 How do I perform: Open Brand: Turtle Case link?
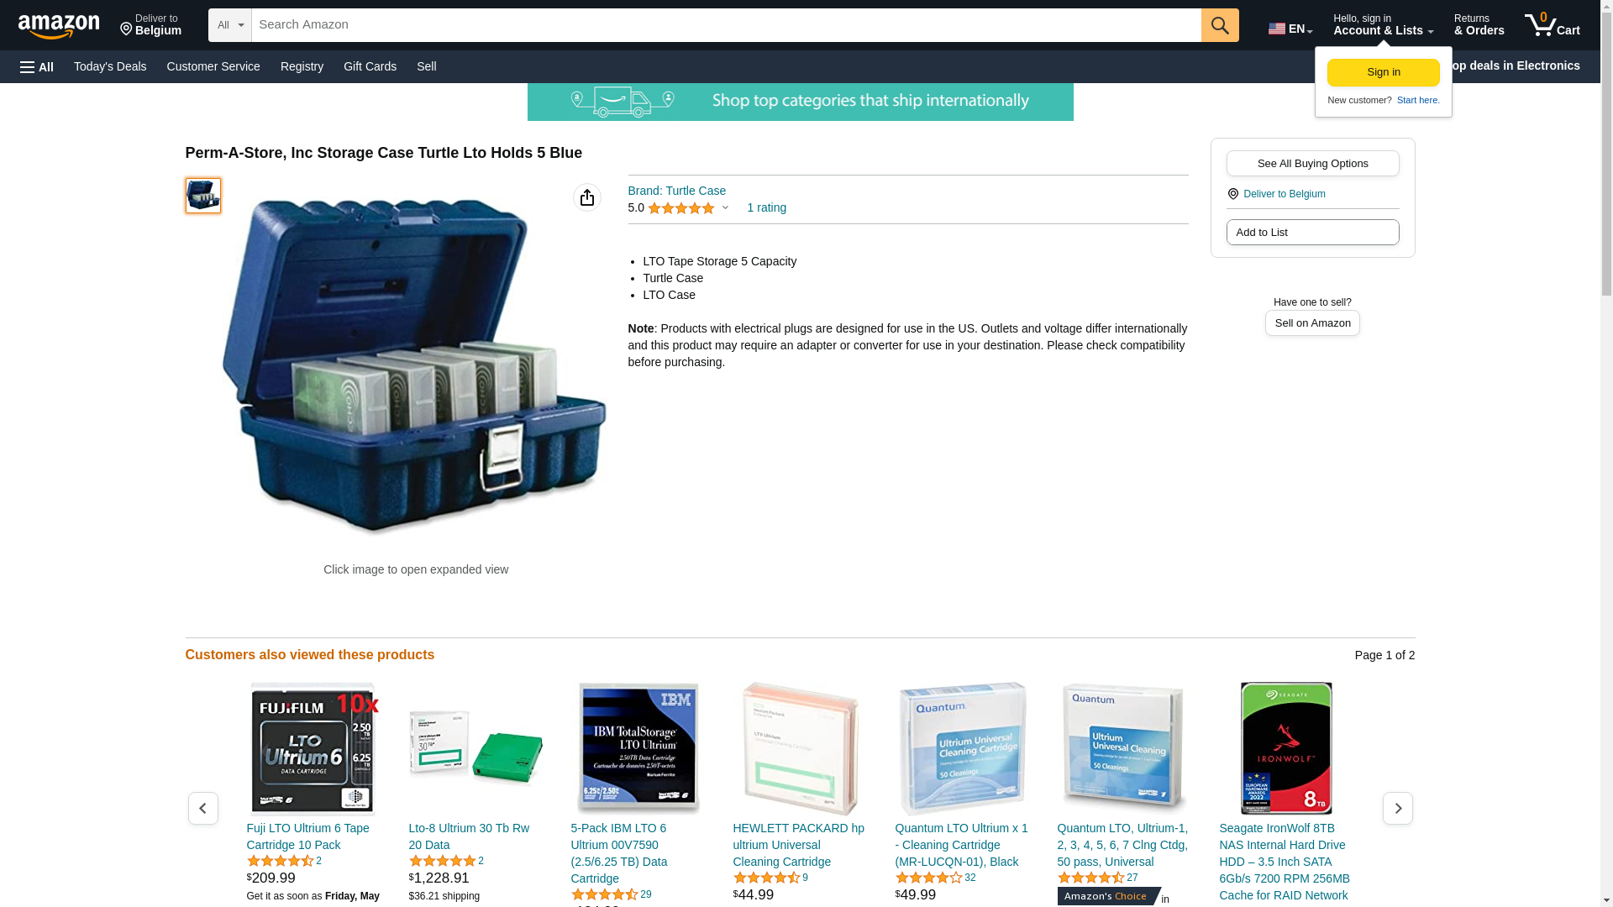coord(677,191)
